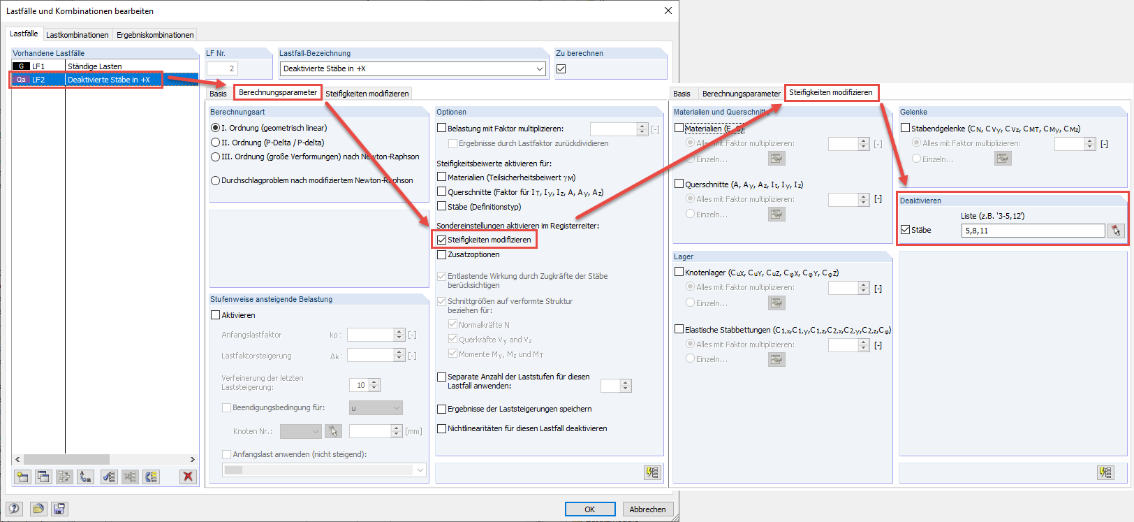Check Elastische Stabbettungen checkbox
The width and height of the screenshot is (1134, 522).
click(x=679, y=329)
